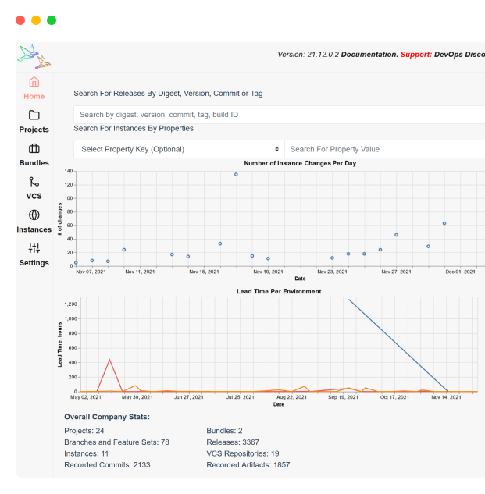Click the Documentation link

(369, 55)
